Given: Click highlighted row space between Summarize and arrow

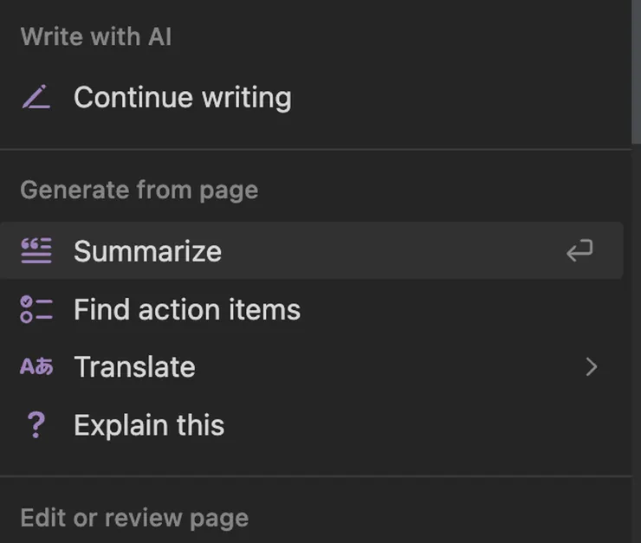Looking at the screenshot, I should (390, 251).
